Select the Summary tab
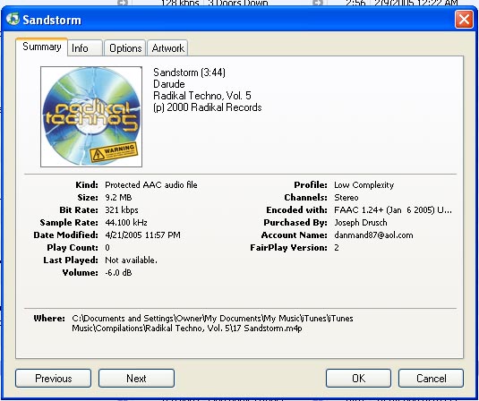The image size is (479, 401). 41,47
